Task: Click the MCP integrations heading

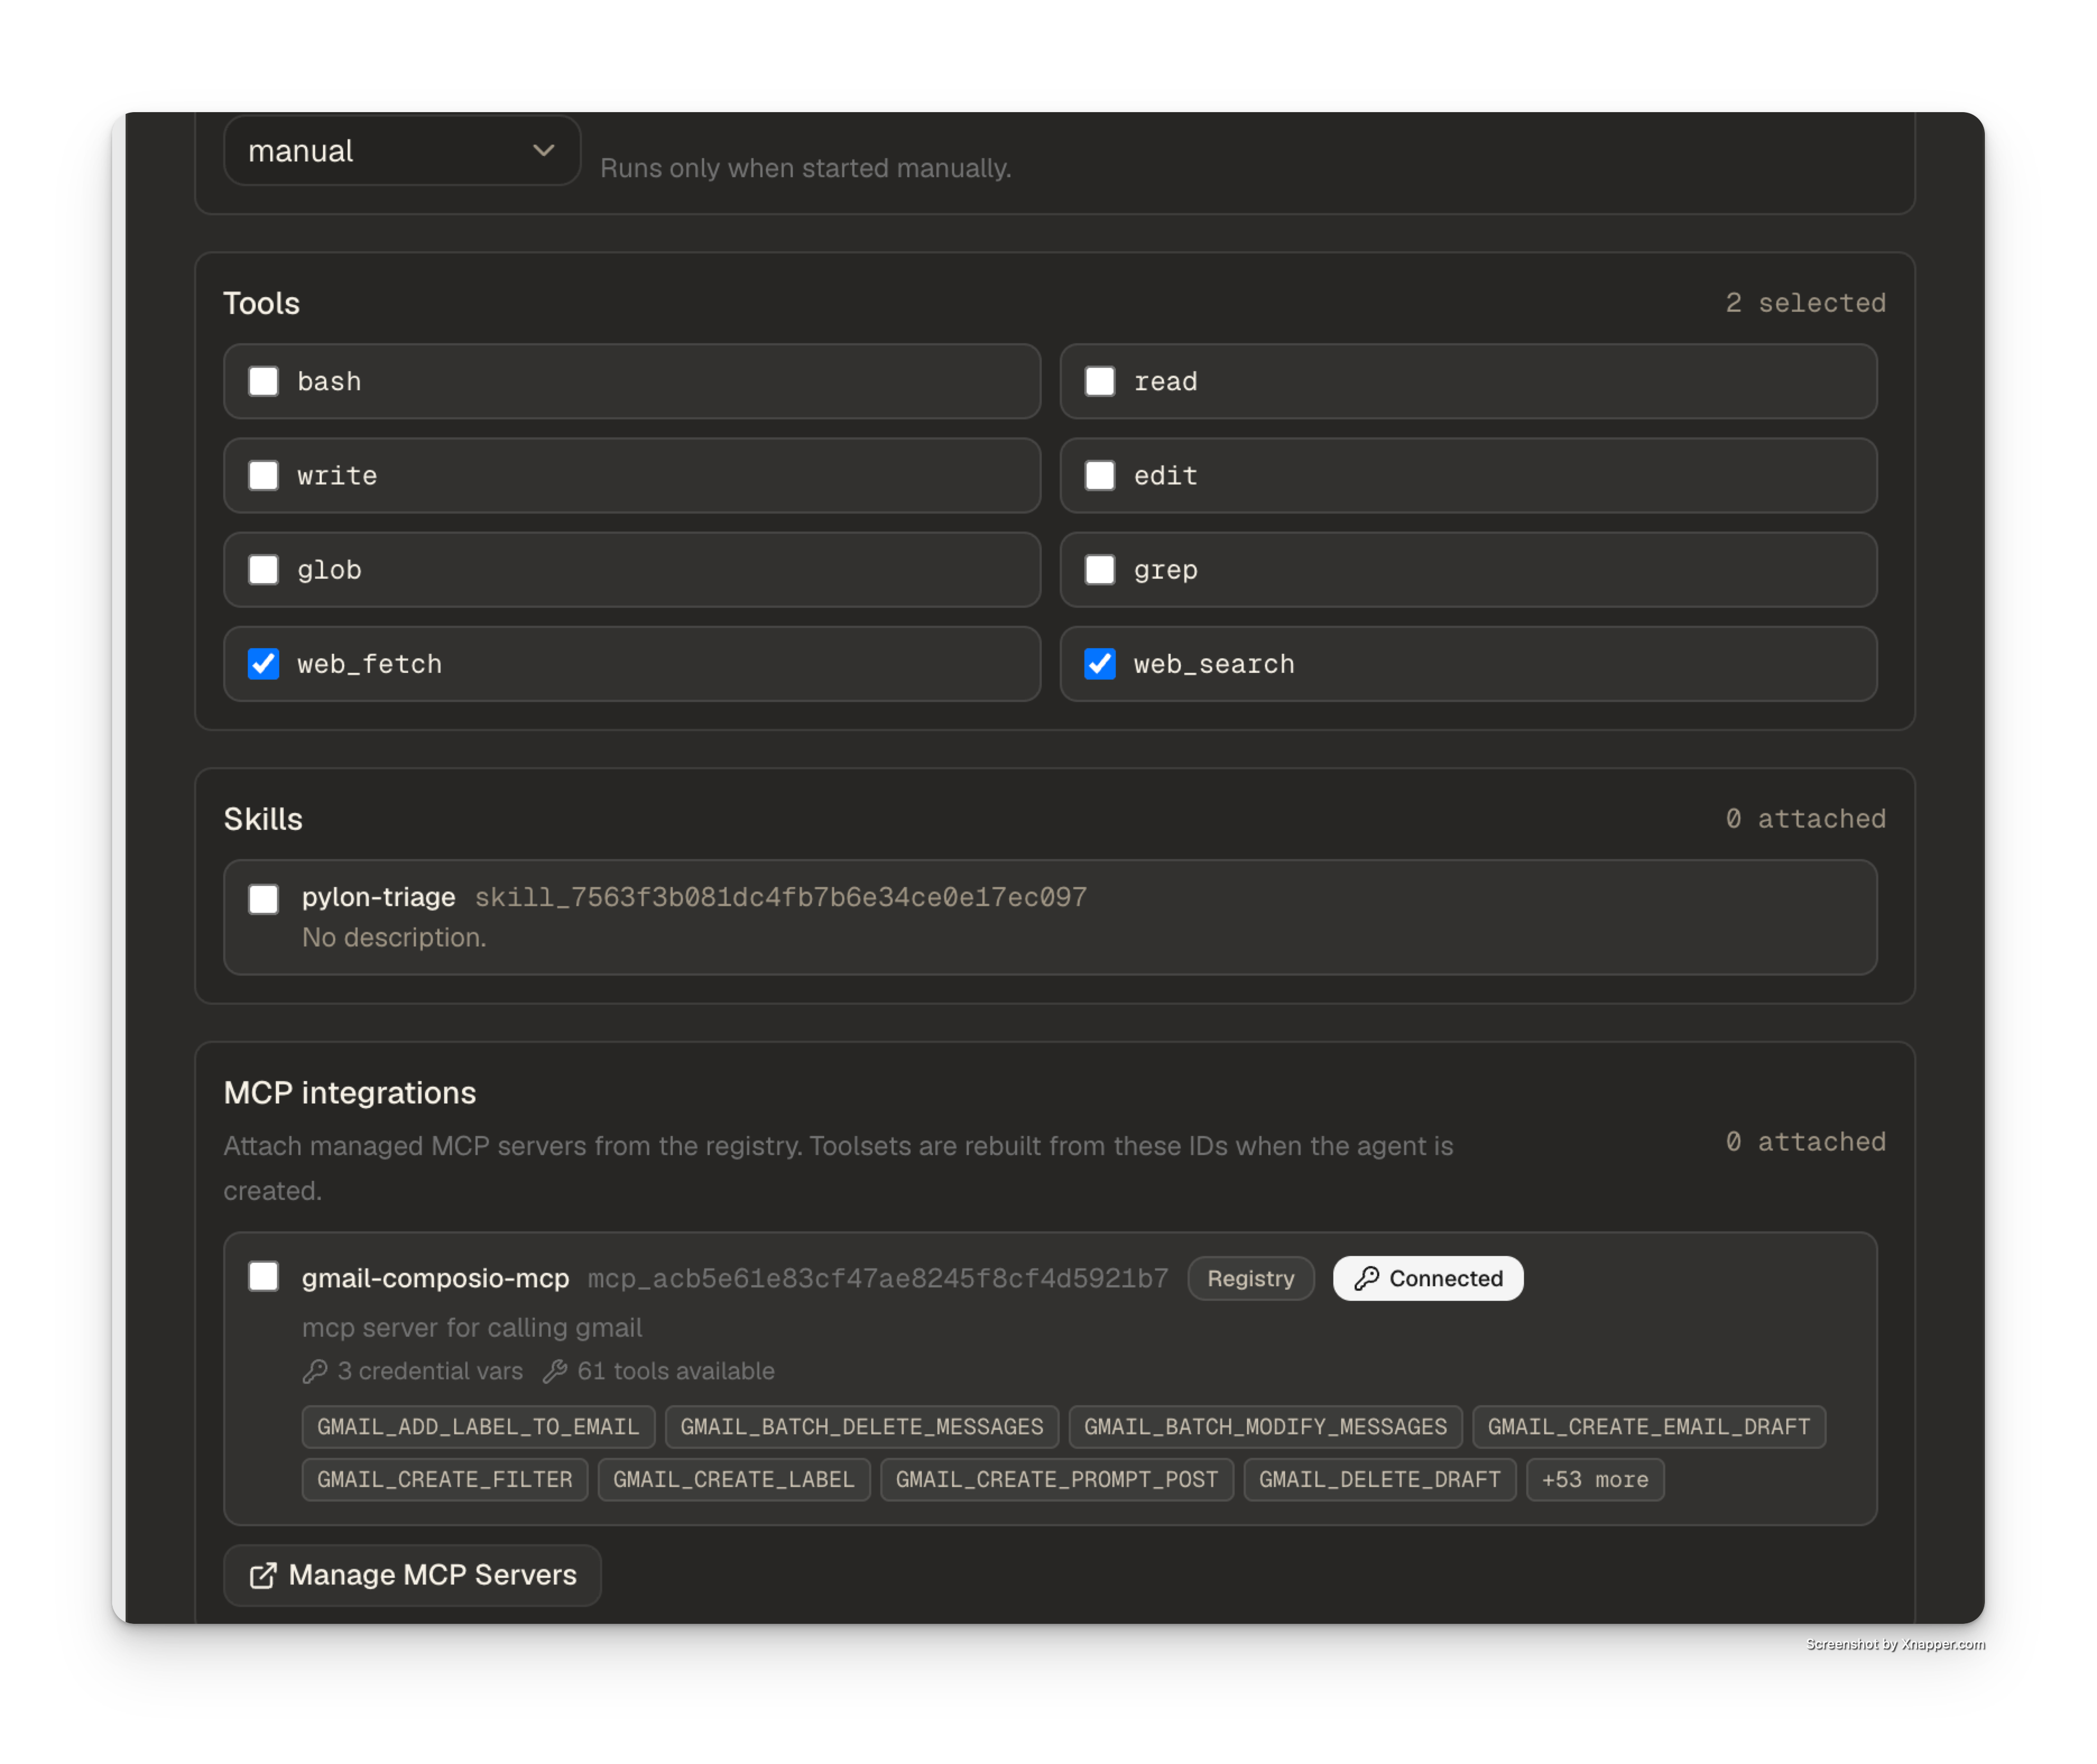Action: [x=350, y=1092]
